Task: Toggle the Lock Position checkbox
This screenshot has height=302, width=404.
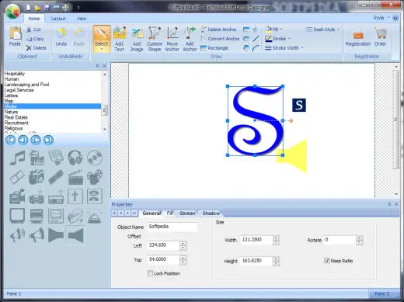Action: coord(150,273)
